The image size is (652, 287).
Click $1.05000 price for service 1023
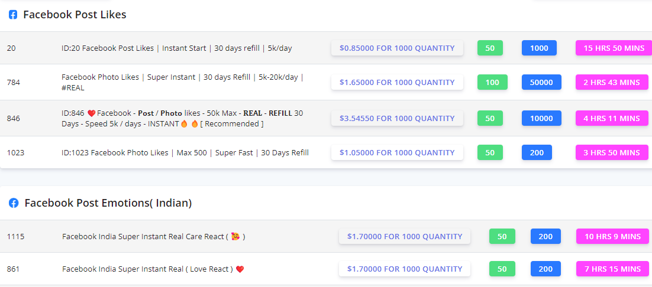pos(397,153)
